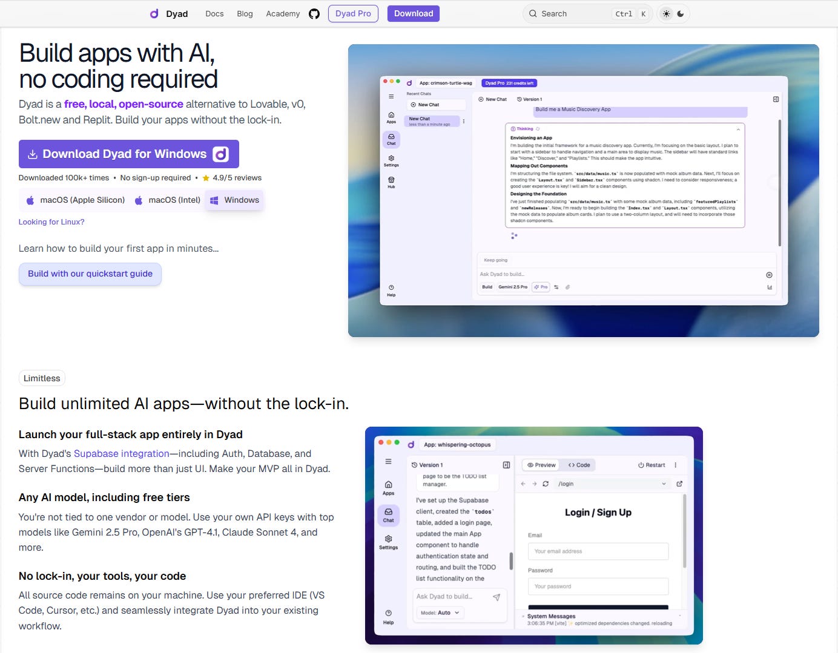
Task: Select the macOS (Intel) tab
Action: [x=167, y=200]
